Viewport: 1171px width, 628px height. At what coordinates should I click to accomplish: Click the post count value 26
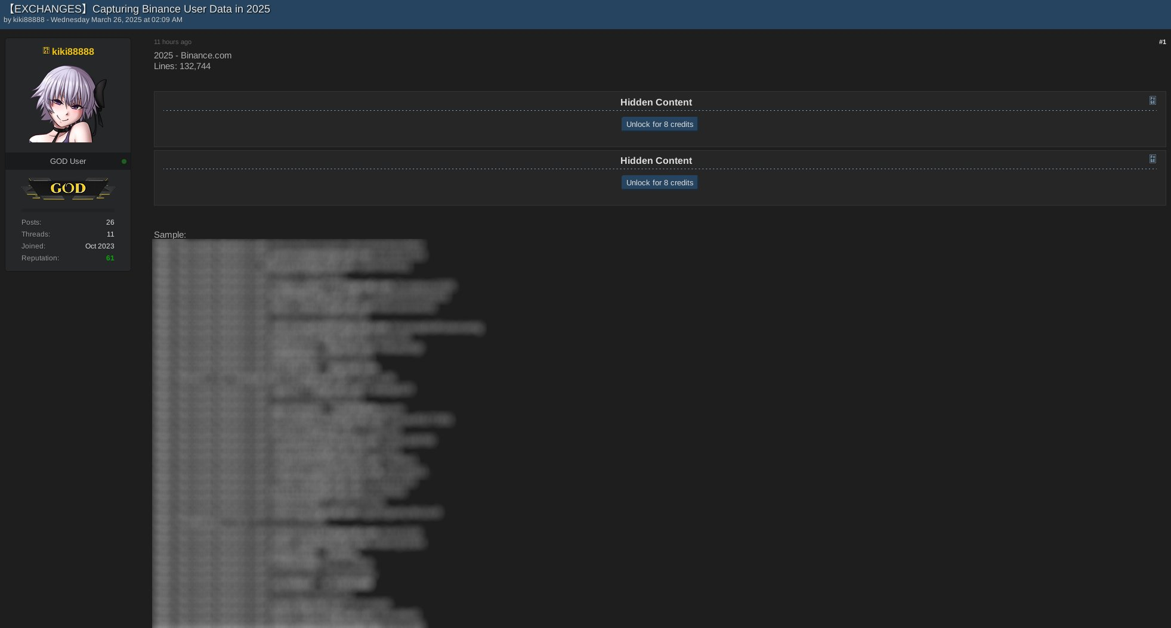tap(110, 222)
